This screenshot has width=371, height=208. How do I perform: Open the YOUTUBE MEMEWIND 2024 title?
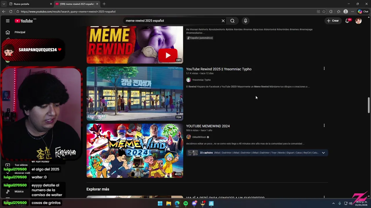pos(208,126)
